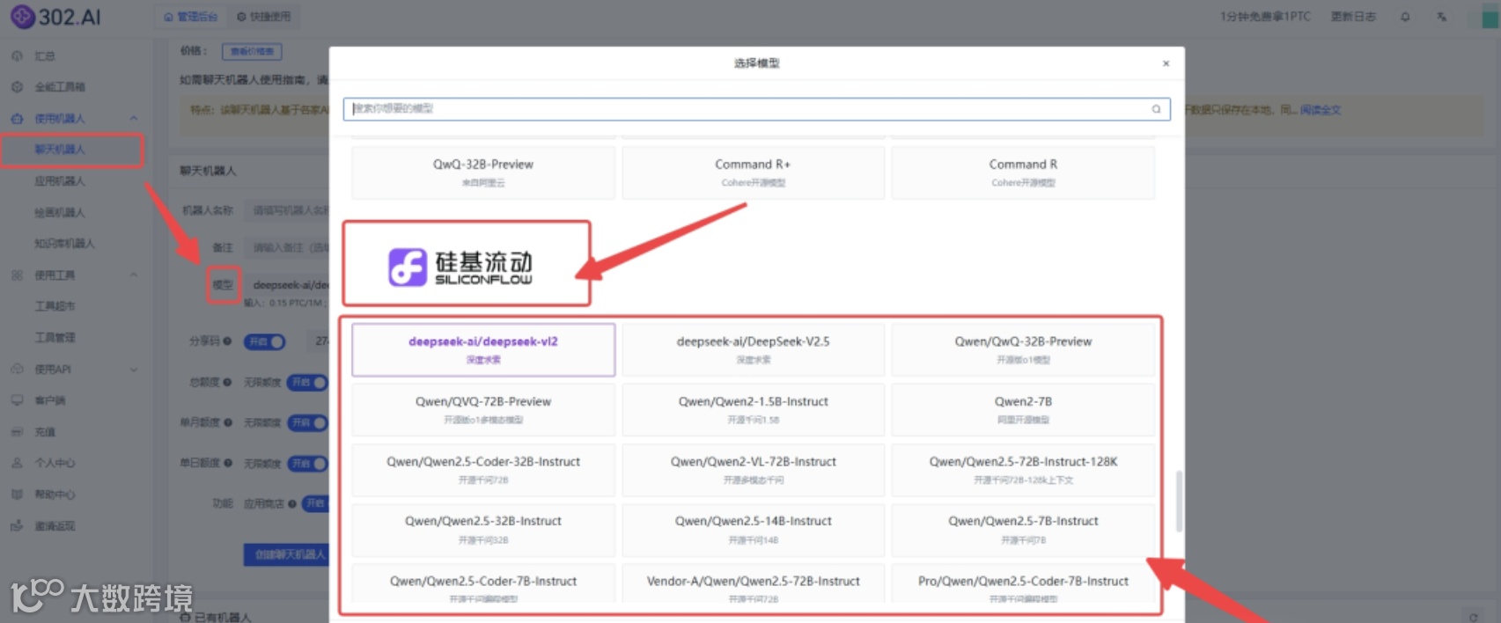Image resolution: width=1501 pixels, height=623 pixels.
Task: Click the 查看价格表 button
Action: (252, 52)
